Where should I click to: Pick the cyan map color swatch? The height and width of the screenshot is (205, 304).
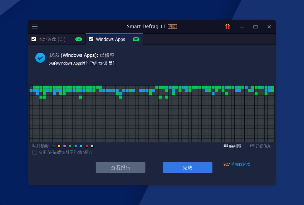pyautogui.click(x=81, y=146)
